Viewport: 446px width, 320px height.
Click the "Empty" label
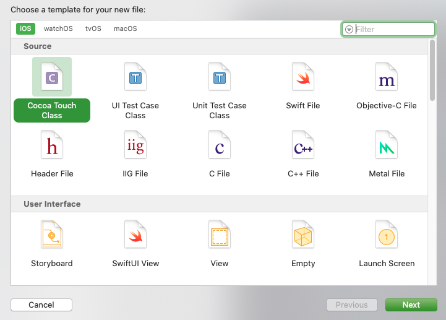[303, 264]
